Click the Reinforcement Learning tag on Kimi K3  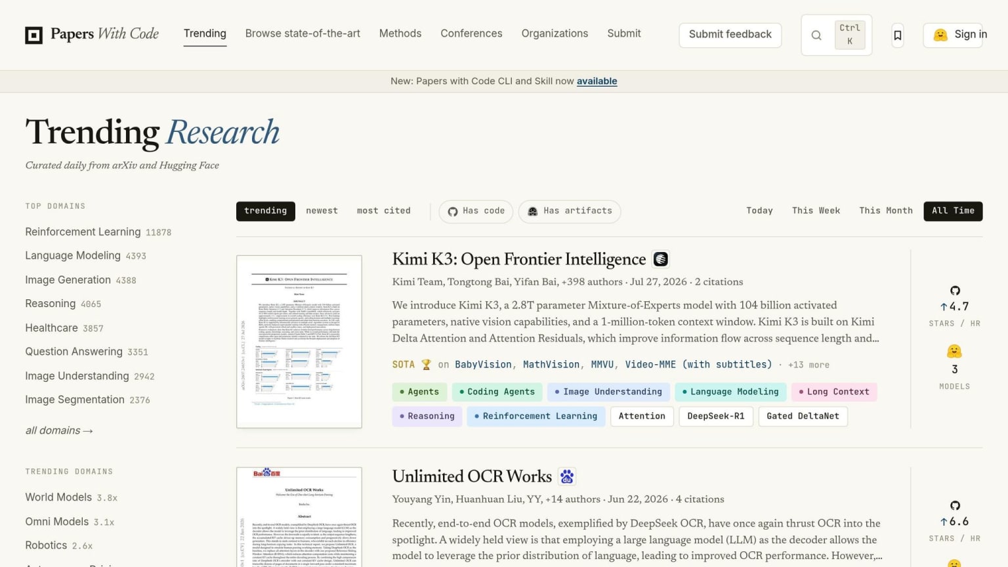[x=536, y=416]
